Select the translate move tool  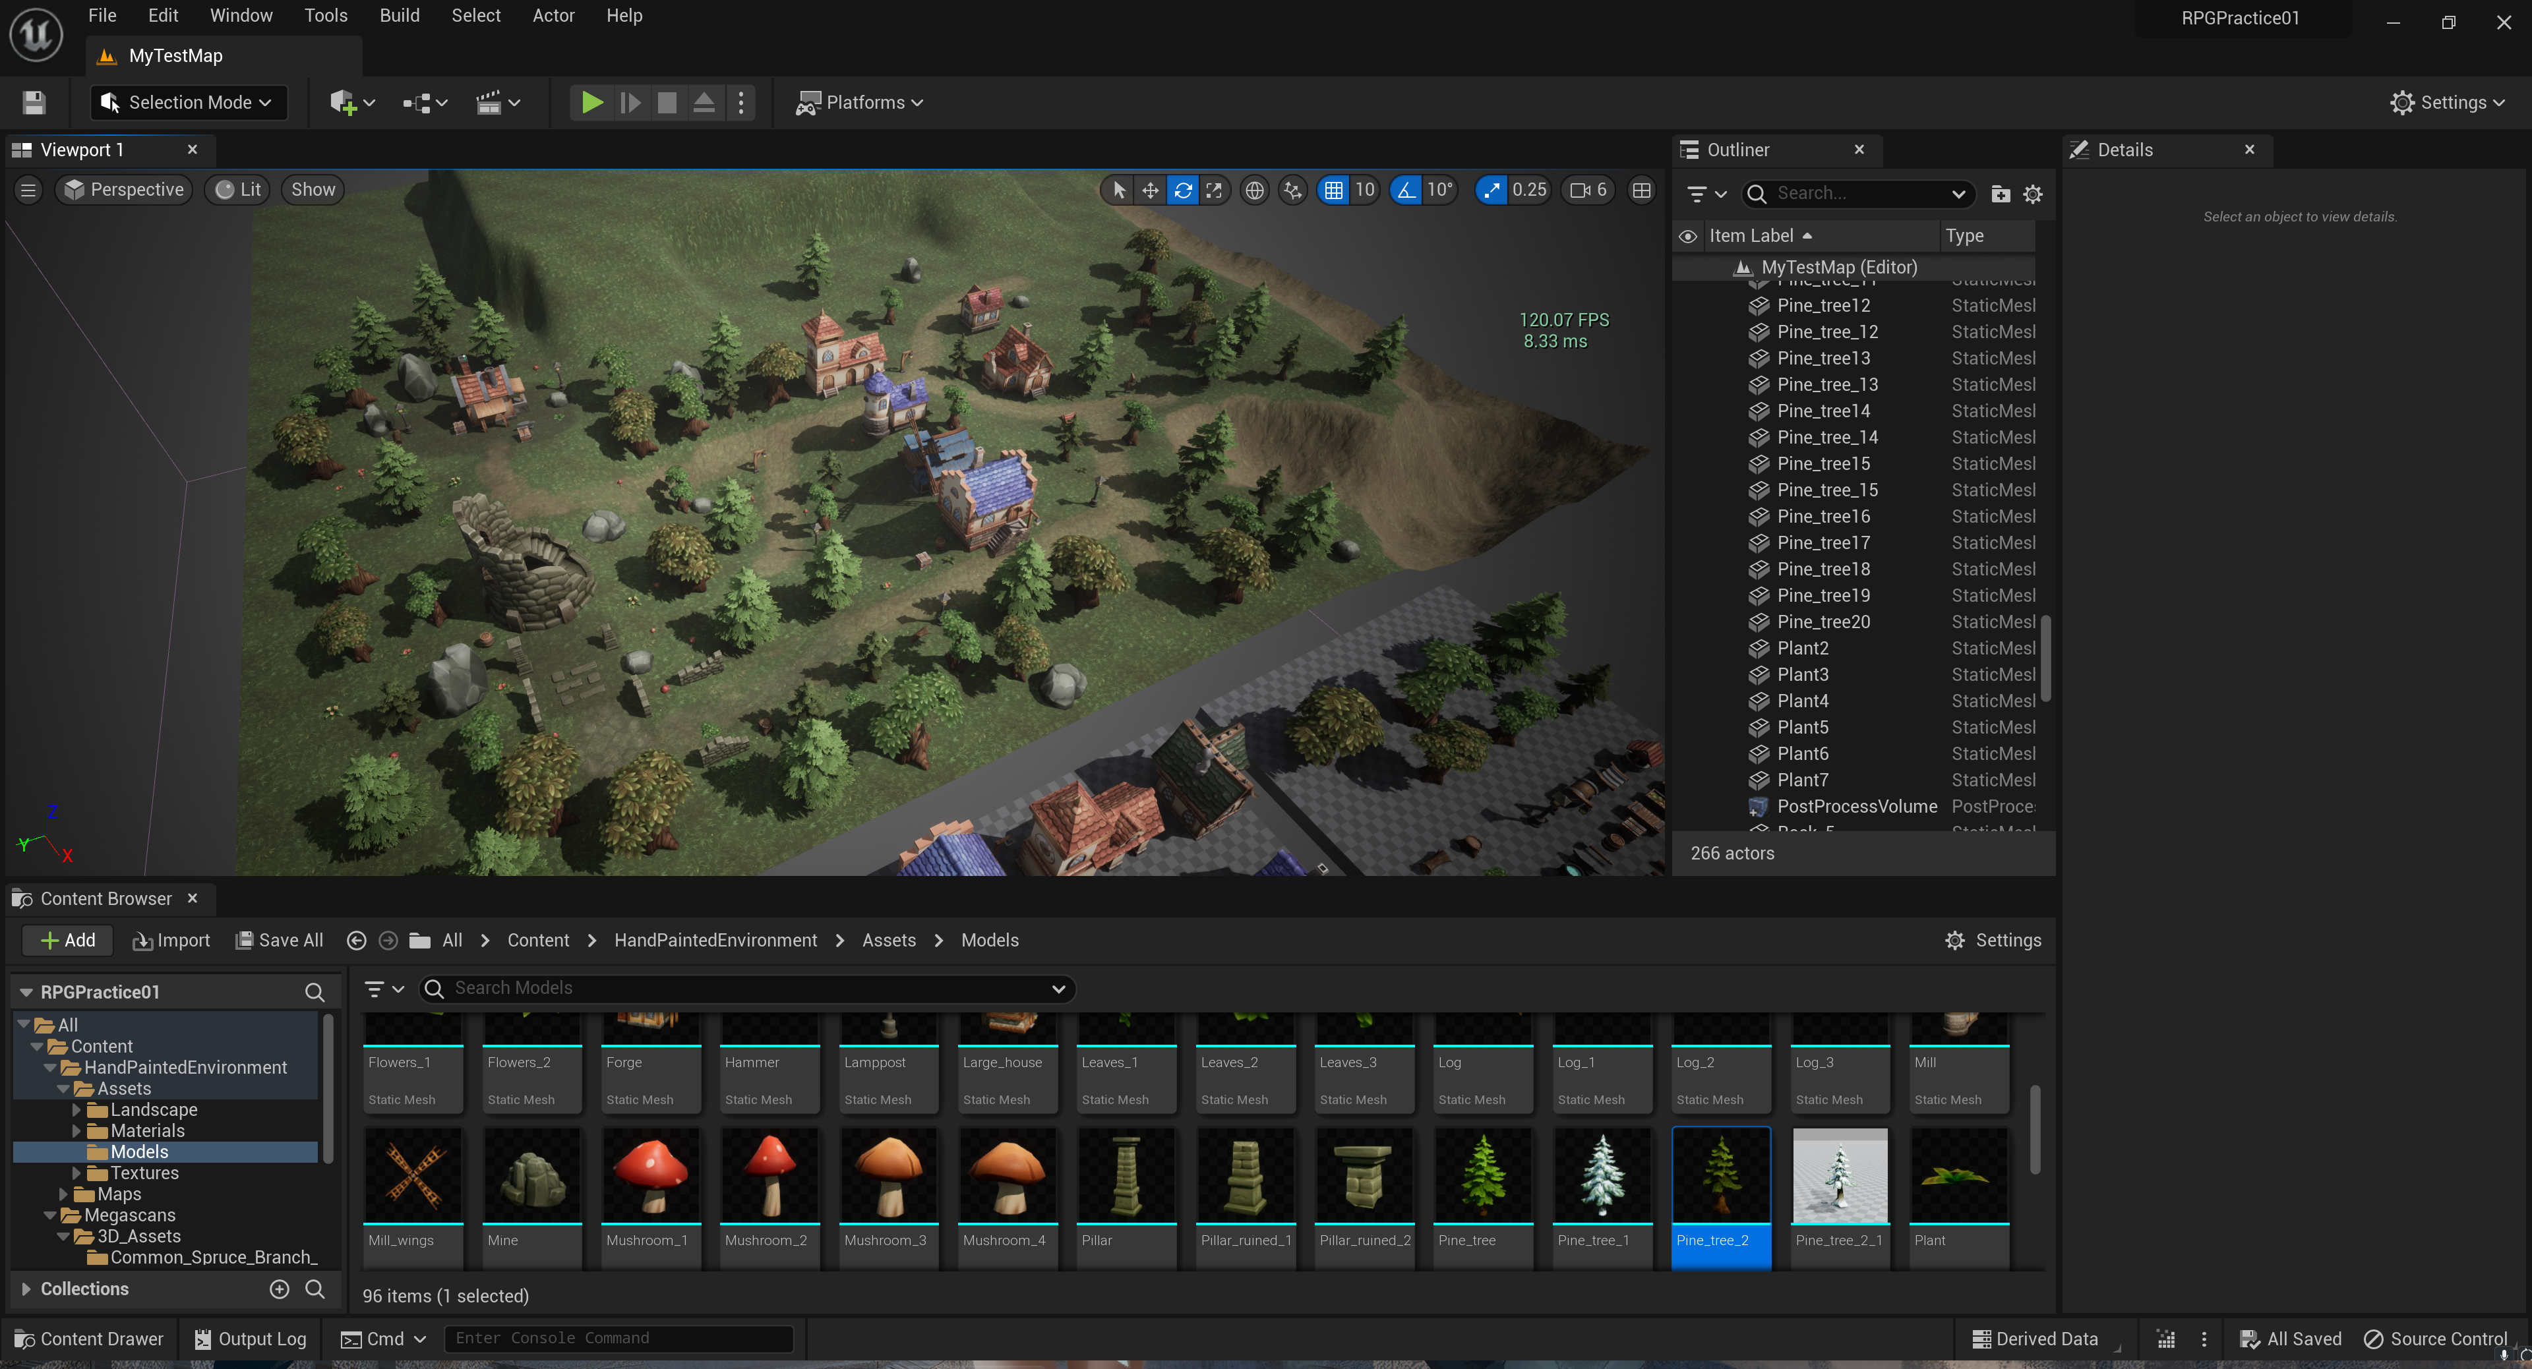pos(1150,190)
